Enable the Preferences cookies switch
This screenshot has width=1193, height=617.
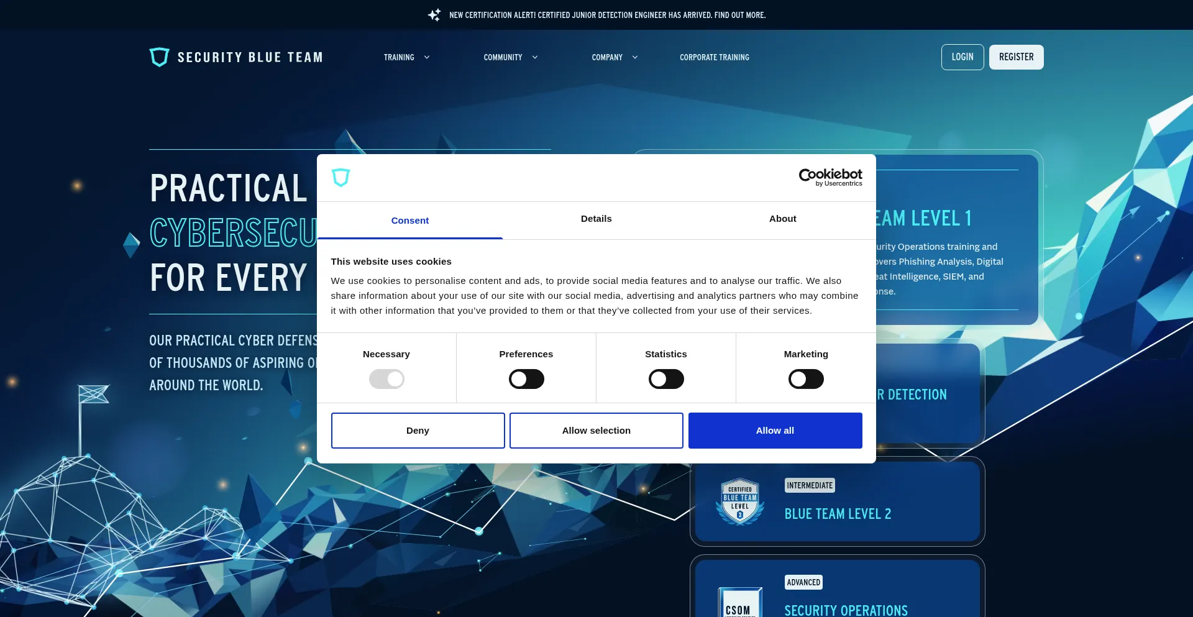click(x=526, y=379)
